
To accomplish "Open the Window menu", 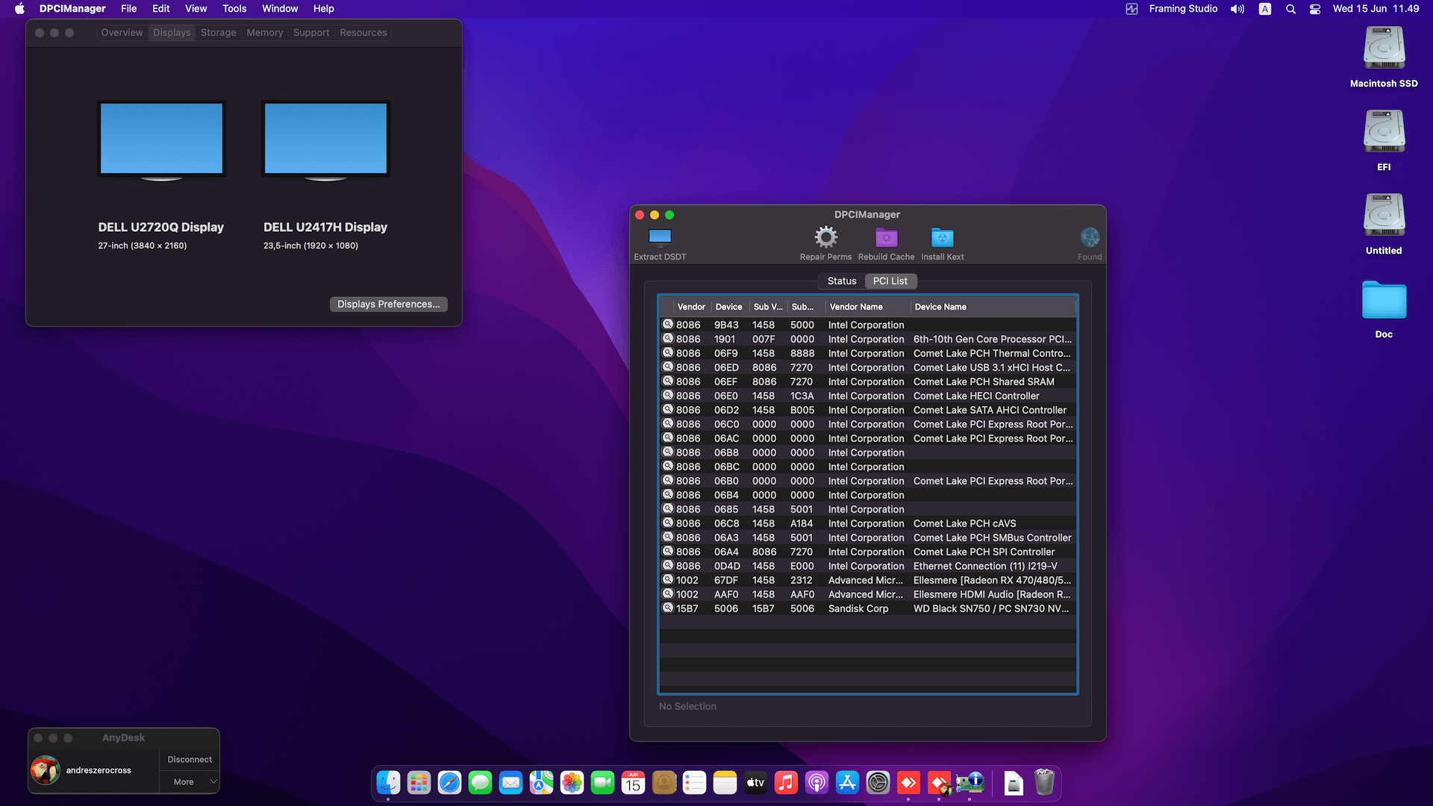I will point(280,9).
